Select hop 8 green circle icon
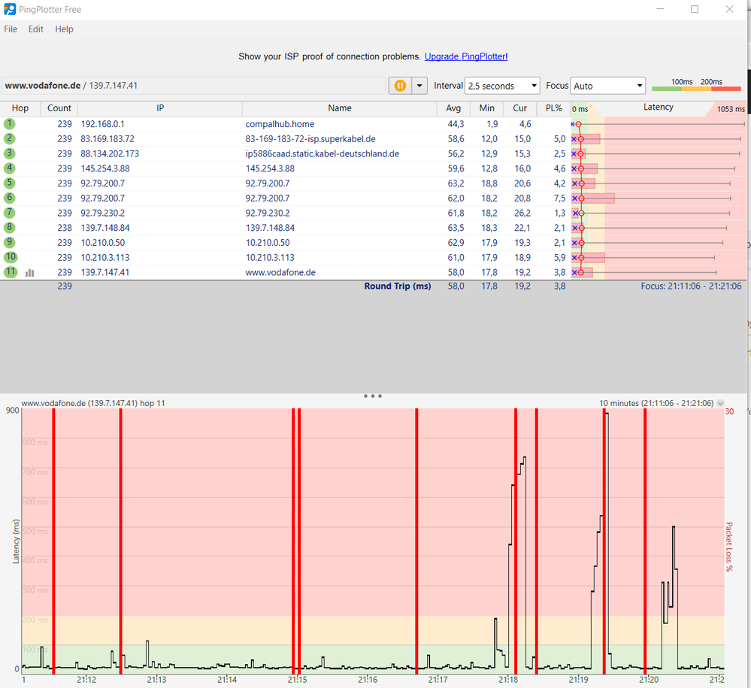Viewport: 751px width, 688px height. point(10,228)
